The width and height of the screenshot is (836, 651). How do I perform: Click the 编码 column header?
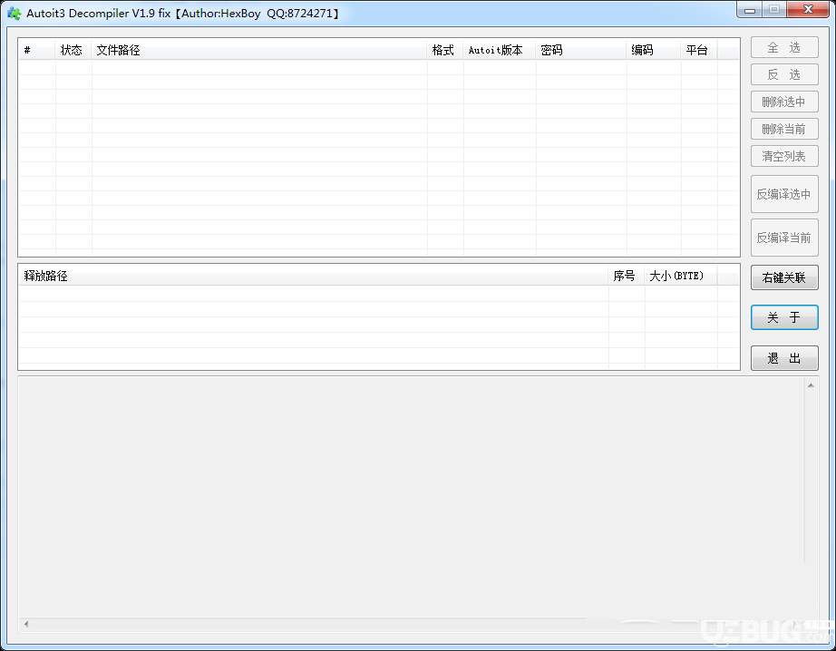pos(653,50)
